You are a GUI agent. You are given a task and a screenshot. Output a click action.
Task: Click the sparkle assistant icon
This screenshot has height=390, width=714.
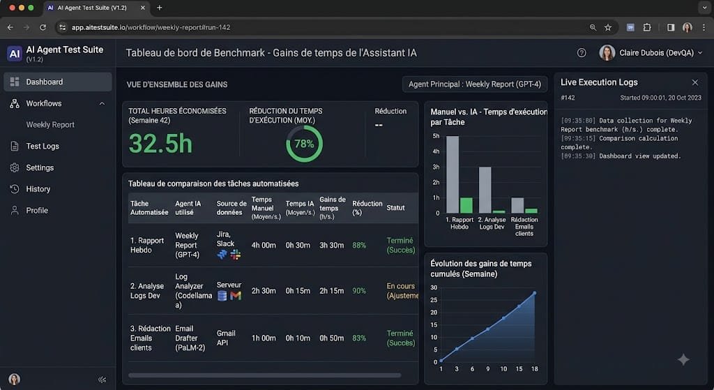683,359
